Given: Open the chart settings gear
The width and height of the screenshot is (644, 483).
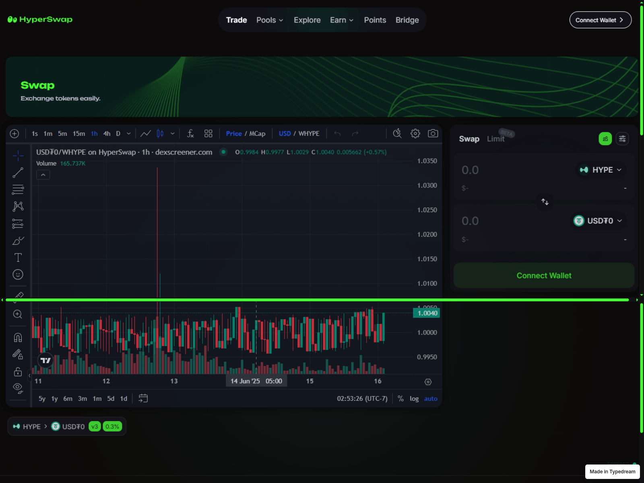Looking at the screenshot, I should (x=415, y=134).
